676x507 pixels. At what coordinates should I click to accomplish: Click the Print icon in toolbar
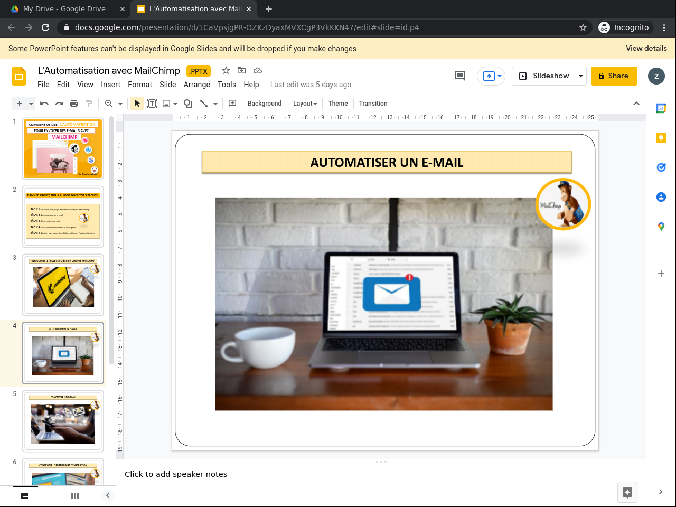pos(74,104)
